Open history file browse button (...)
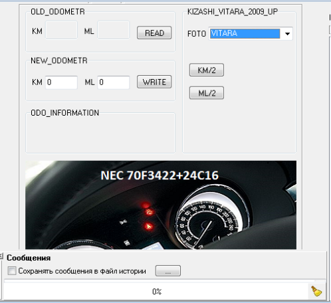The height and width of the screenshot is (303, 331). pyautogui.click(x=168, y=270)
